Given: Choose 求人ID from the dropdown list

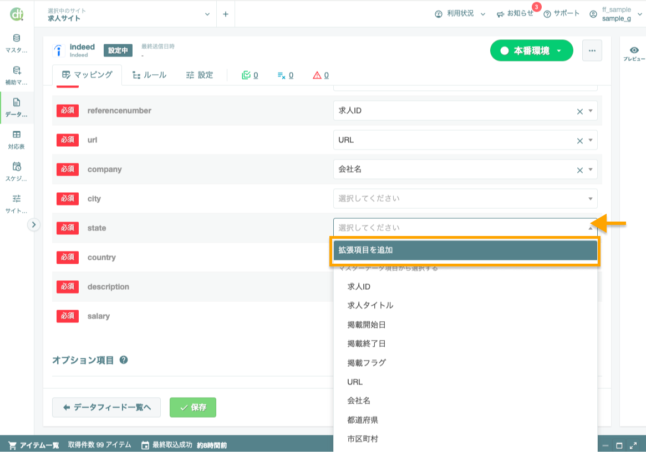Looking at the screenshot, I should click(x=465, y=286).
